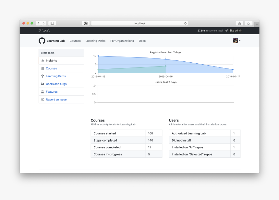Screen dimensions: 279x200
Task: Open Docs in top navigation
Action: pos(142,41)
